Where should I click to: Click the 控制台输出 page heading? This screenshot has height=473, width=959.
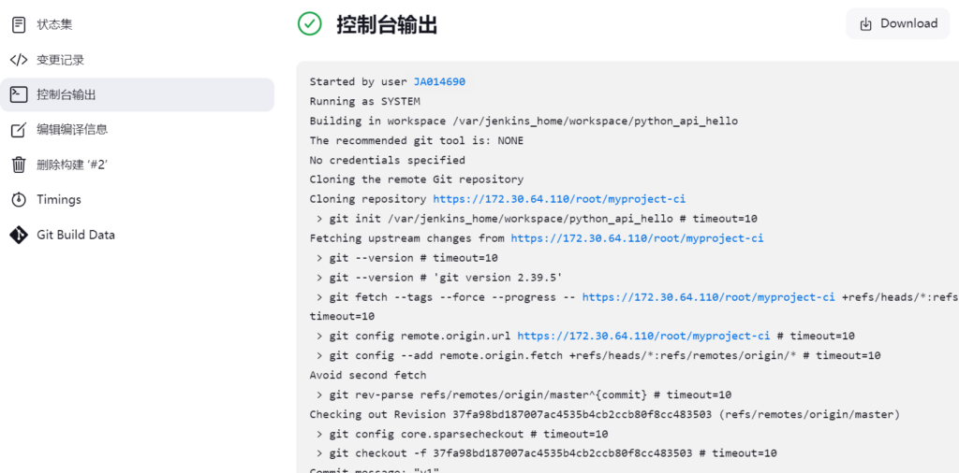(x=387, y=25)
